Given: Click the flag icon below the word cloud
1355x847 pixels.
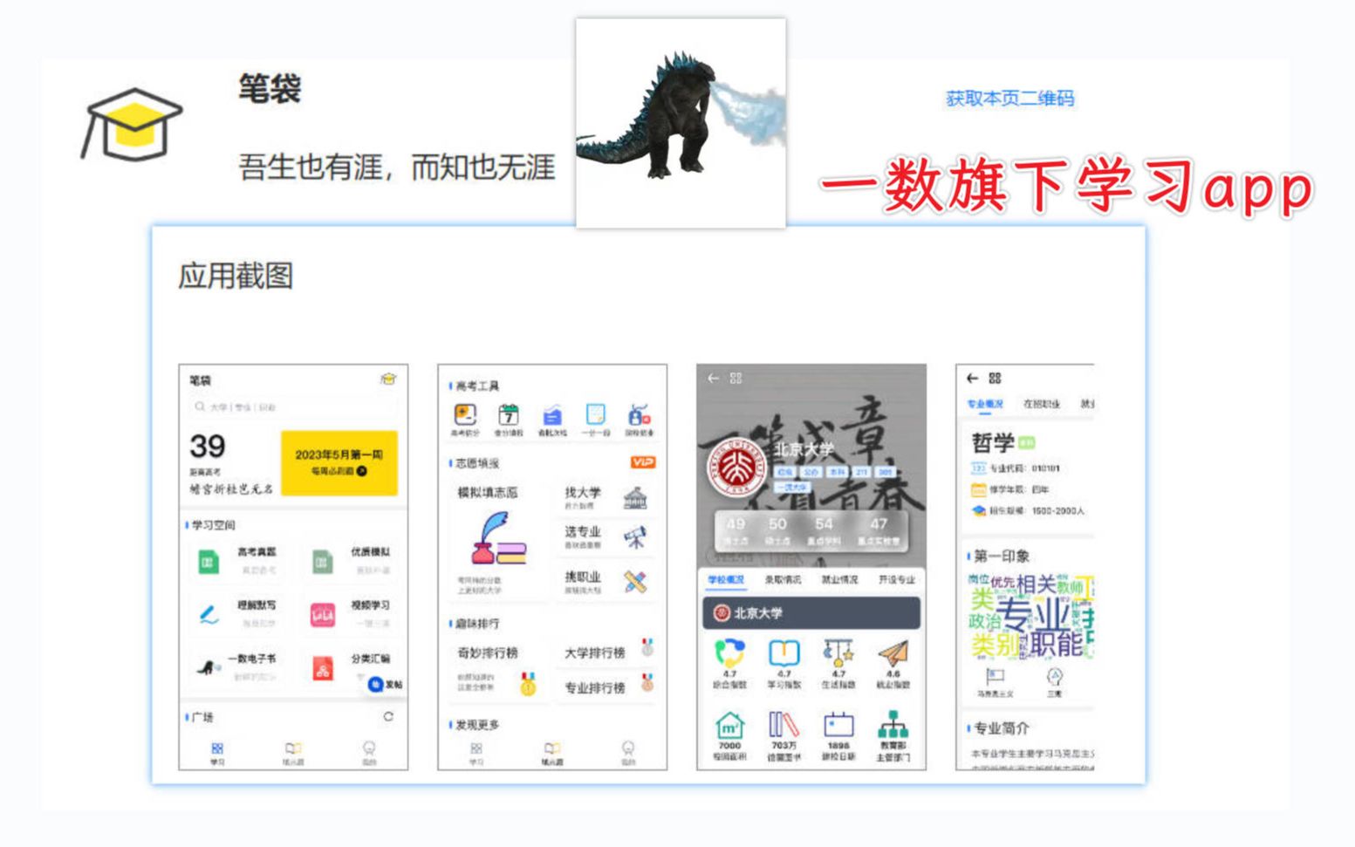Looking at the screenshot, I should pyautogui.click(x=995, y=676).
